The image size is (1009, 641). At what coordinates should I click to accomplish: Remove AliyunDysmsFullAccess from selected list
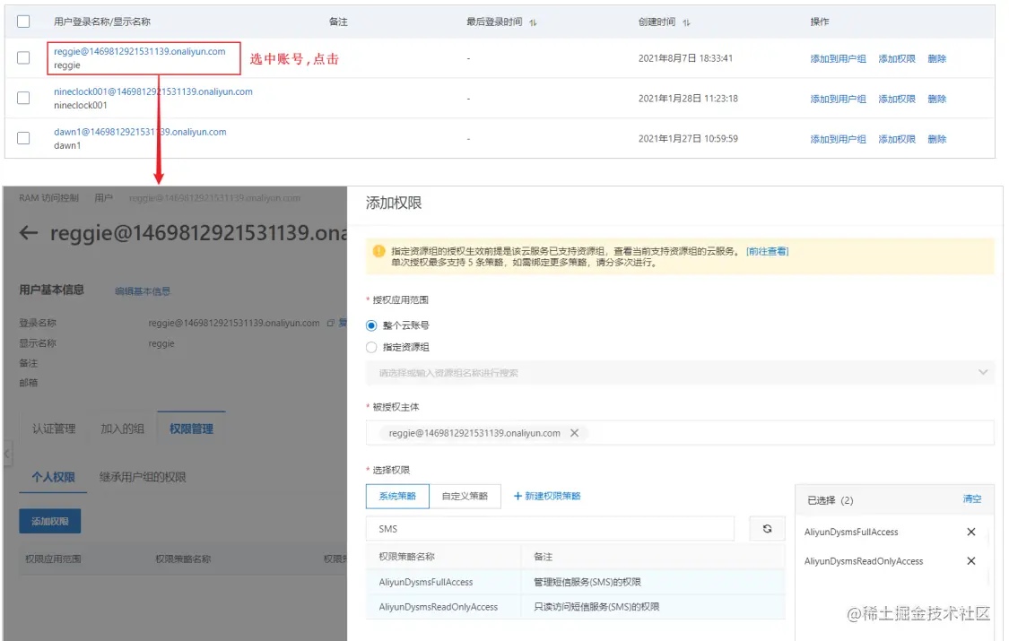click(x=971, y=532)
